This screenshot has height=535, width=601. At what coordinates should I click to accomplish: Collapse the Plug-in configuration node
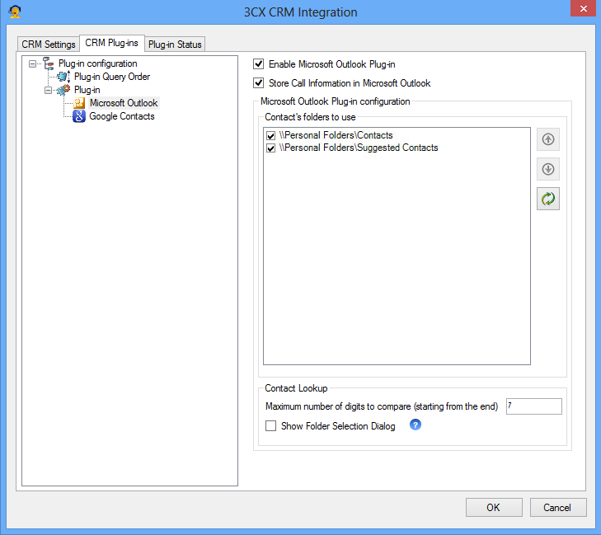[33, 64]
